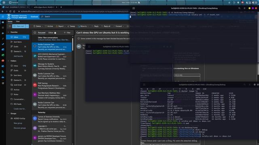Image resolution: width=259 pixels, height=145 pixels.
Task: Open Calendar in Outlook's left rail
Action: click(3, 28)
